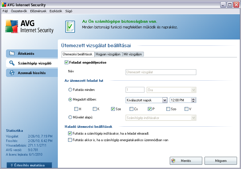Click the update arrows icon beside Azonnali frissítés
This screenshot has height=169, width=241.
click(12, 73)
